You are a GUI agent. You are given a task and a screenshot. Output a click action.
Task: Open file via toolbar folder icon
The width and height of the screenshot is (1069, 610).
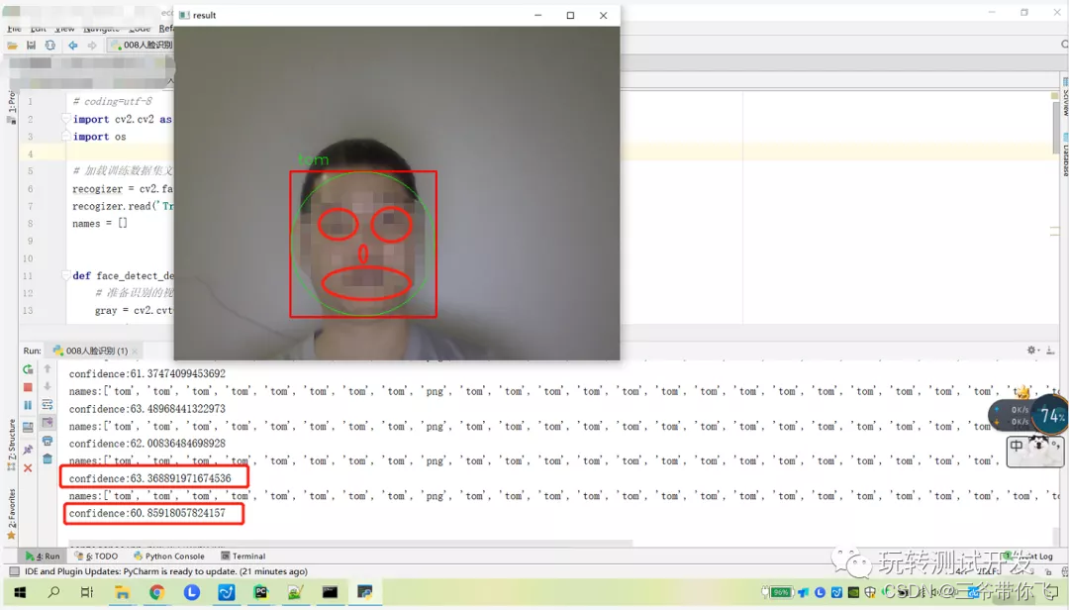pyautogui.click(x=12, y=45)
